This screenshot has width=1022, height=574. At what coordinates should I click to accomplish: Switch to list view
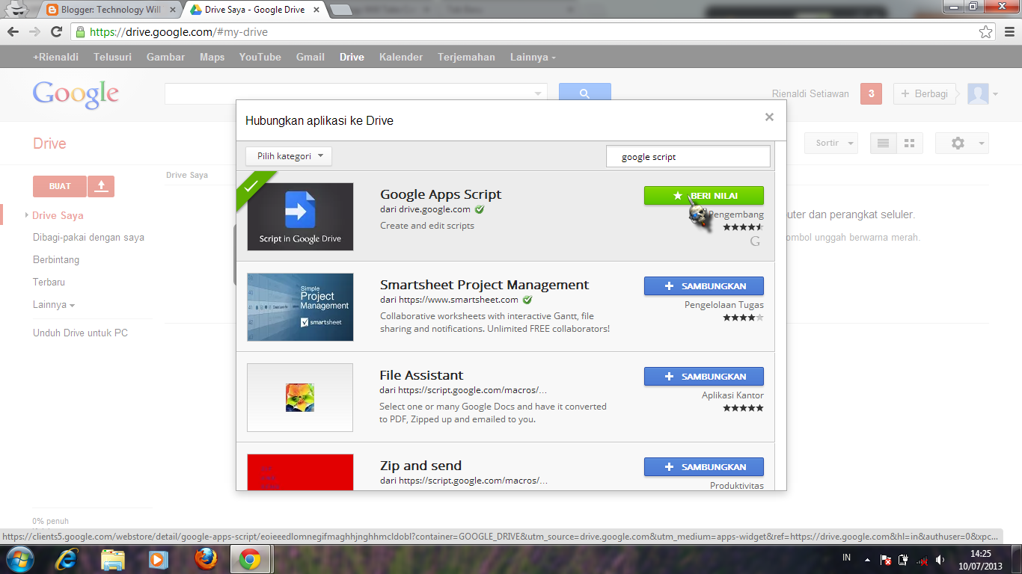(x=883, y=143)
